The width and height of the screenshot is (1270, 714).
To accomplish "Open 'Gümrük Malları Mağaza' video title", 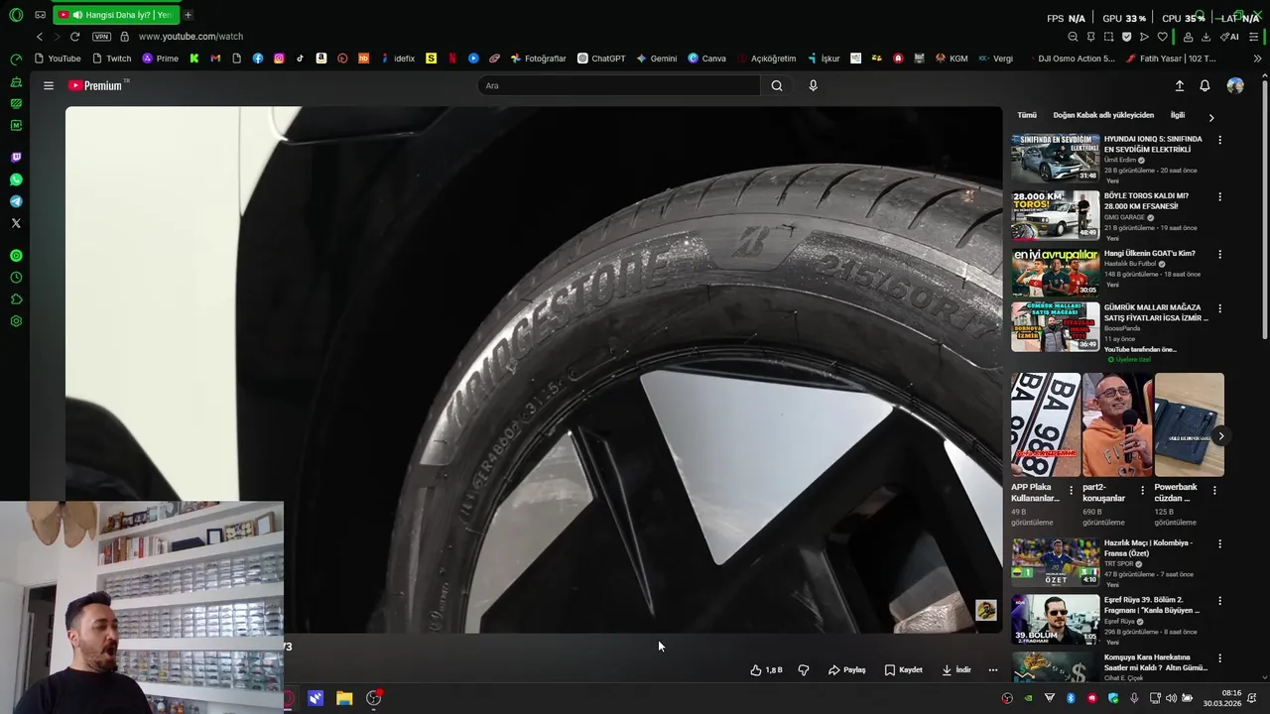I will pyautogui.click(x=1156, y=312).
